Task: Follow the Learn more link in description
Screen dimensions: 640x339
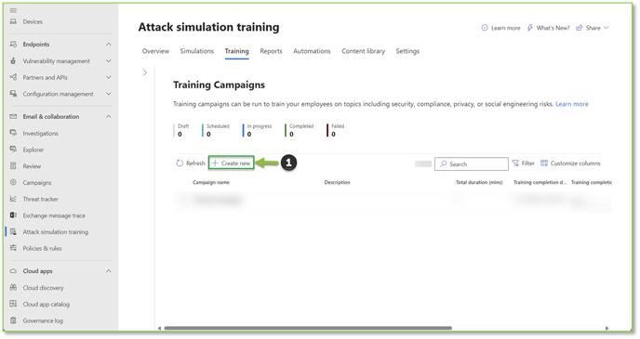Action: (x=572, y=104)
